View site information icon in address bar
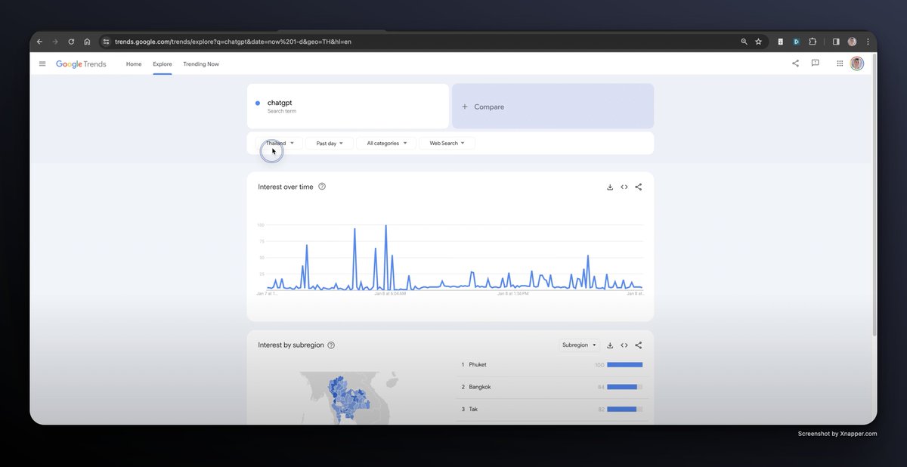907x467 pixels. coord(107,42)
